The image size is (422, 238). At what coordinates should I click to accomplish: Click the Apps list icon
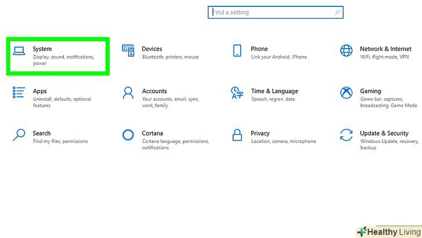(19, 92)
